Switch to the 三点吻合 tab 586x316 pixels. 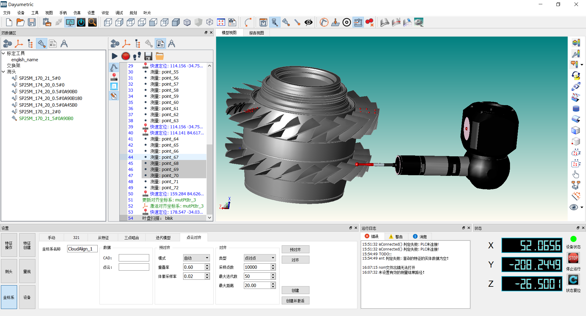[132, 237]
